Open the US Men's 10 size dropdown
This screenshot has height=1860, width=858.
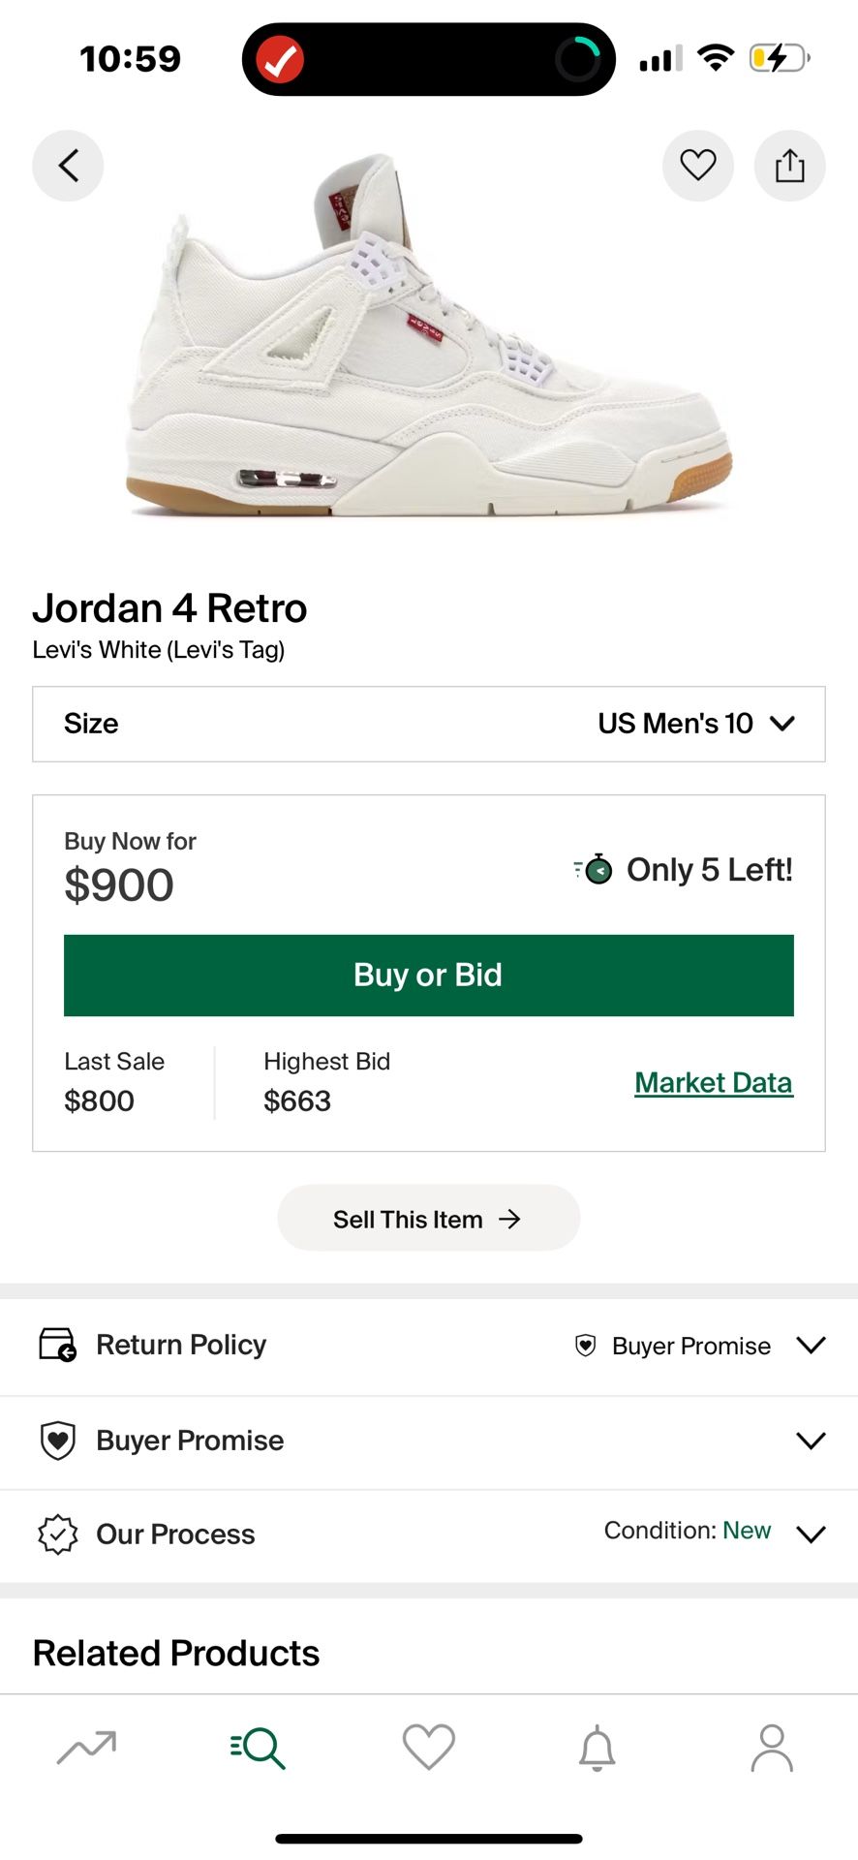coord(695,724)
